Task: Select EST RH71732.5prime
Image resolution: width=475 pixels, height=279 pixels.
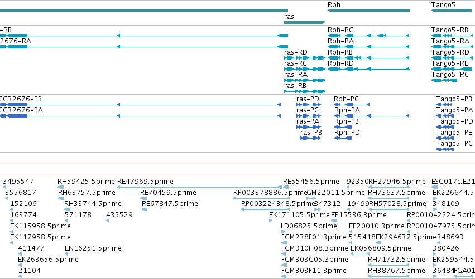Action: 396,260
